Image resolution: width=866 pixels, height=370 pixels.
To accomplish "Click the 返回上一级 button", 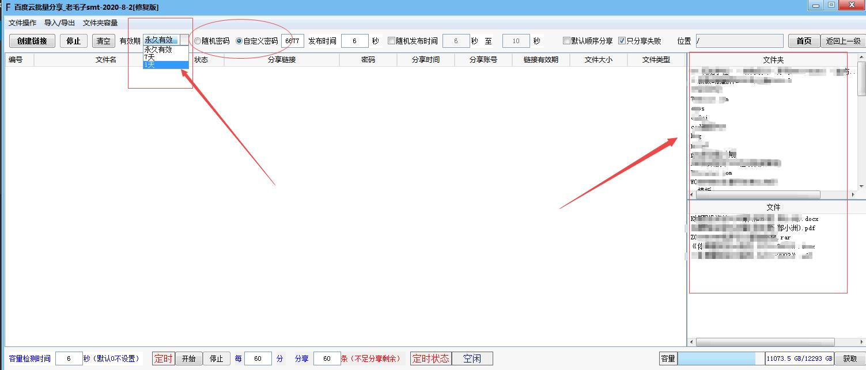I will 843,41.
